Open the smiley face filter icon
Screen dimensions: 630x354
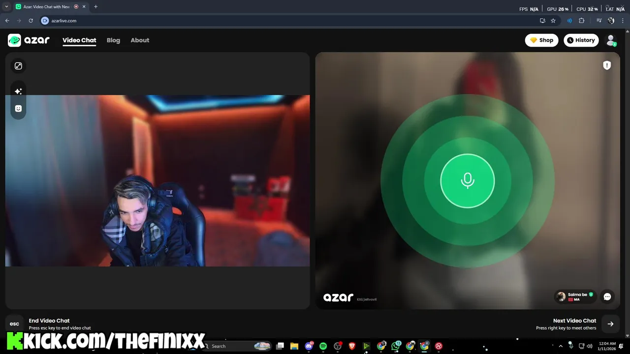point(18,108)
